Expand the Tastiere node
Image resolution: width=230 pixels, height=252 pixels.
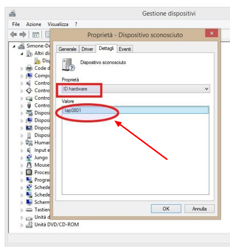coord(22,210)
